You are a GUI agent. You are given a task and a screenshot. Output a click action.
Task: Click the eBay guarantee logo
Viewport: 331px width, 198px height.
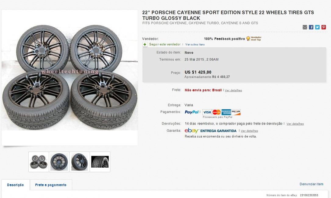[192, 131]
